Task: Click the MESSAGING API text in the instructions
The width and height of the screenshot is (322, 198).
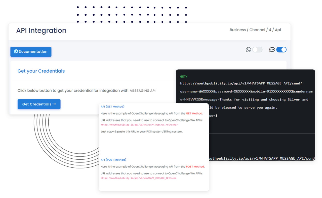Action: pos(142,91)
